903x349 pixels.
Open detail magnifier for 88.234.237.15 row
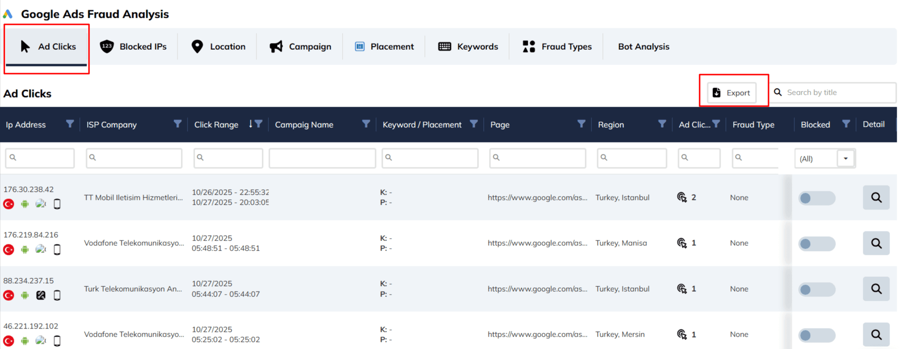[876, 289]
